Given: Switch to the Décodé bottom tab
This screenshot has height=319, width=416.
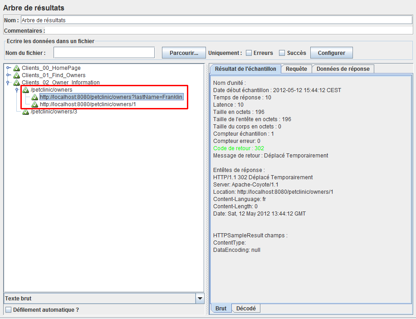Looking at the screenshot, I should 246,309.
